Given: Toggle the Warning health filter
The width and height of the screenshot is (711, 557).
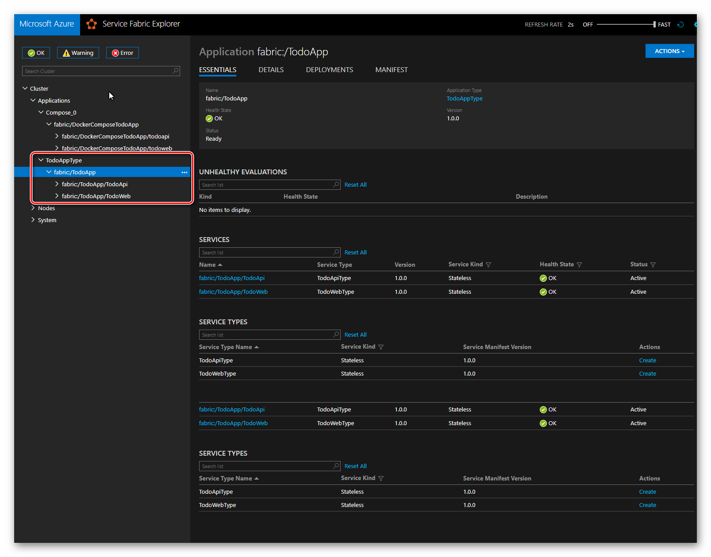Looking at the screenshot, I should (78, 53).
